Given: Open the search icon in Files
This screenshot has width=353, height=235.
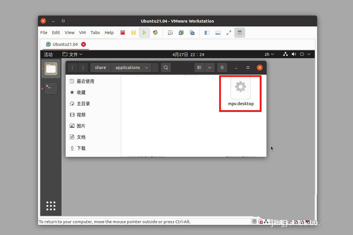Looking at the screenshot, I should tap(166, 68).
